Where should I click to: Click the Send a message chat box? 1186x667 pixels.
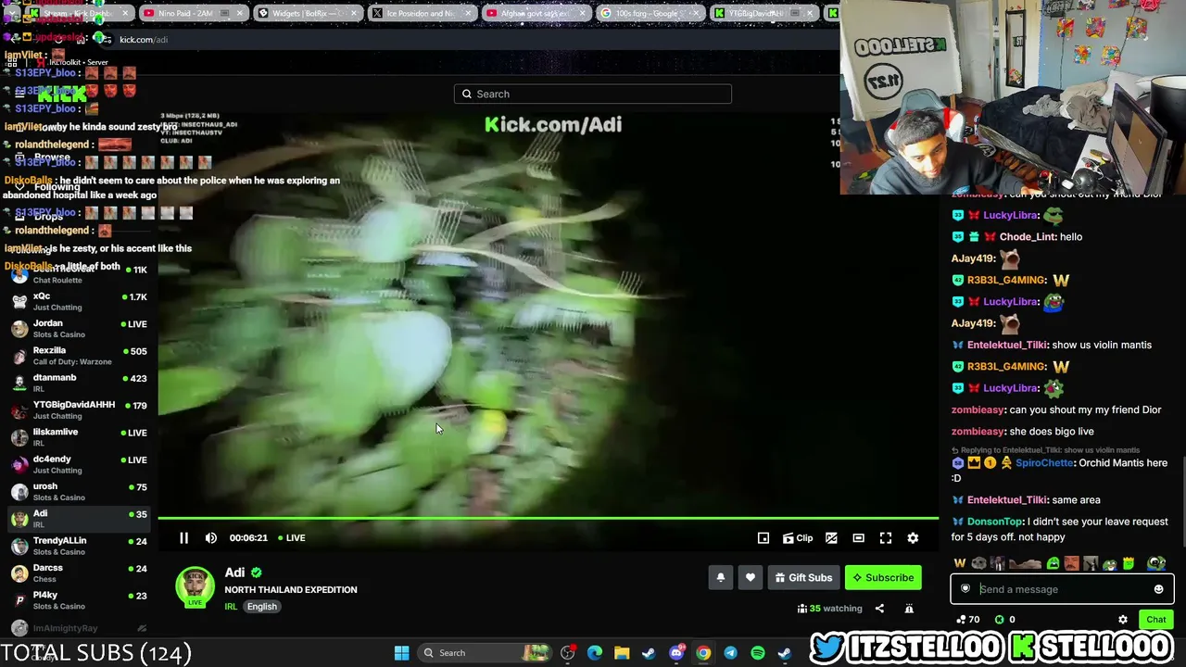coord(1062,589)
